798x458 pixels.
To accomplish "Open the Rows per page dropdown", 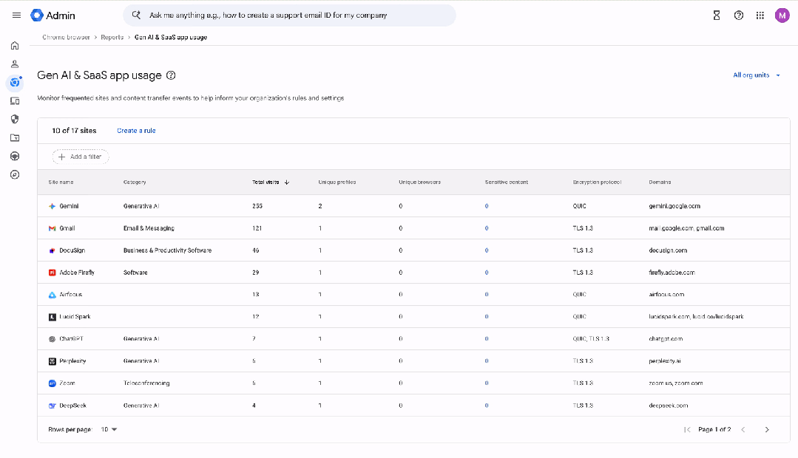I will click(109, 429).
